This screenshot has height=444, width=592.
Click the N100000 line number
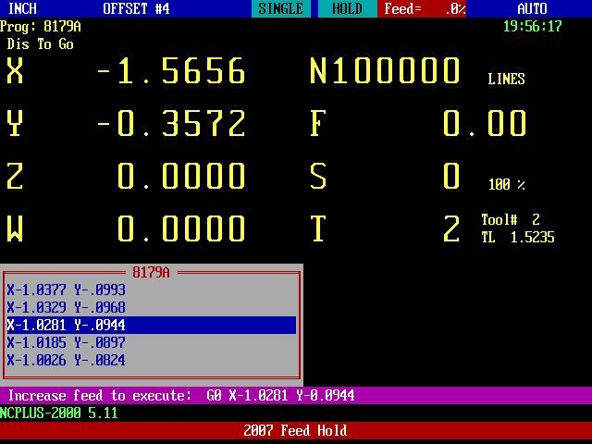point(385,70)
